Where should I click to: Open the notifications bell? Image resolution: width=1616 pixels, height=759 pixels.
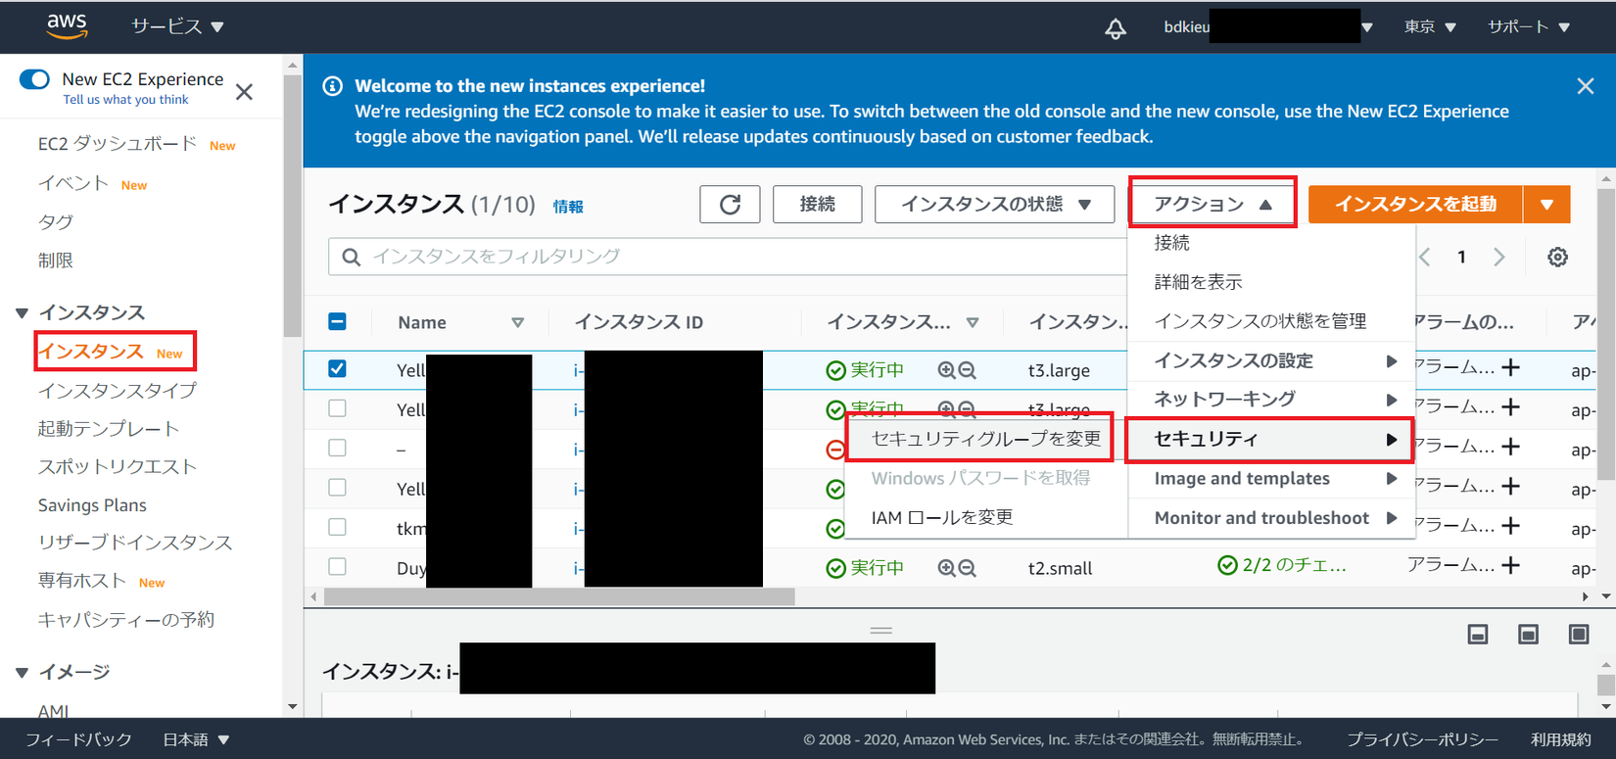click(x=1116, y=28)
